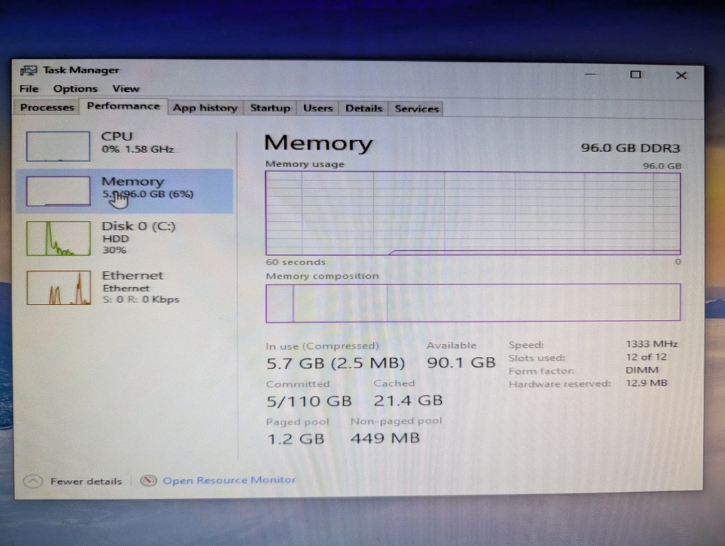Open the Services tab
This screenshot has height=546, width=725.
coord(417,109)
